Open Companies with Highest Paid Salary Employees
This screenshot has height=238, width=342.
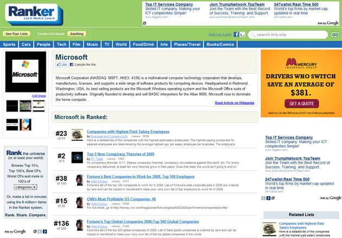(128, 131)
